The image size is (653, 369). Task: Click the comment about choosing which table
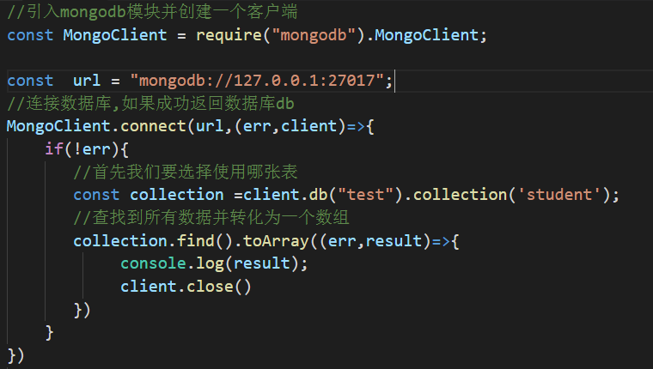coord(185,172)
